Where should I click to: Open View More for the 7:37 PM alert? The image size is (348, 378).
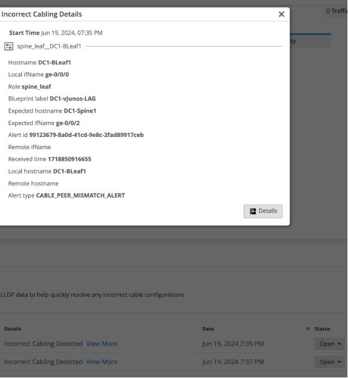point(102,362)
